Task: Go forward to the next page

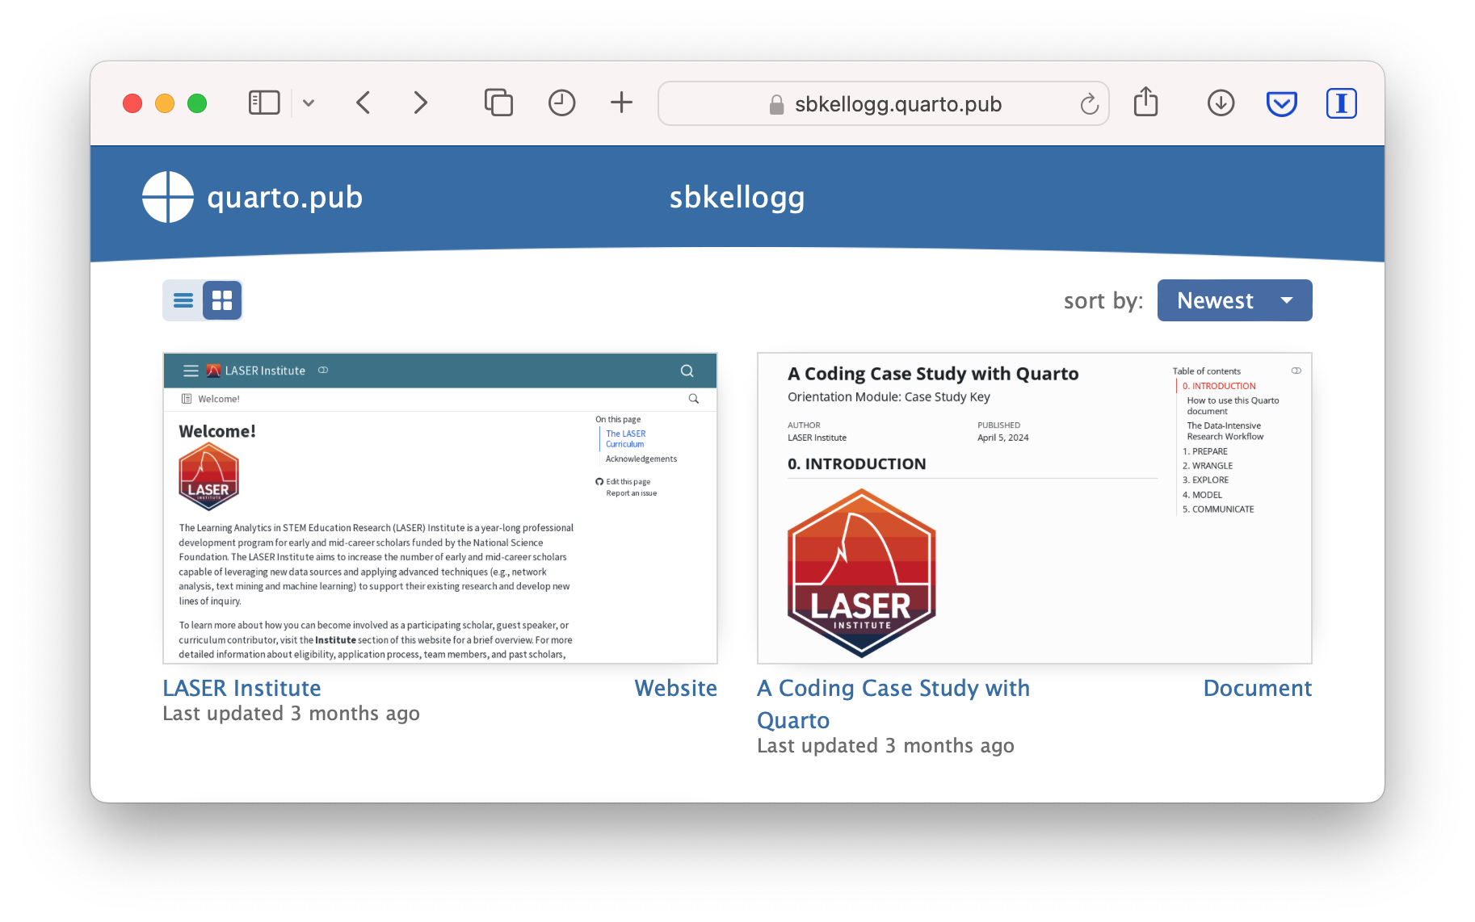Action: pos(420,103)
